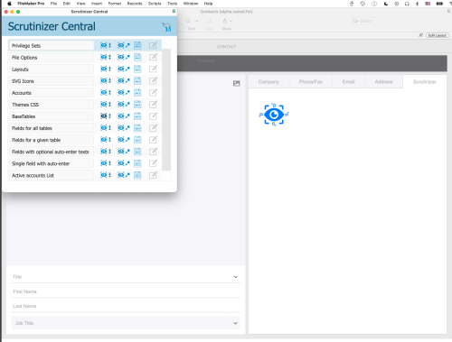Image resolution: width=452 pixels, height=342 pixels.
Task: Select the Scrutinizer tab
Action: click(x=425, y=82)
